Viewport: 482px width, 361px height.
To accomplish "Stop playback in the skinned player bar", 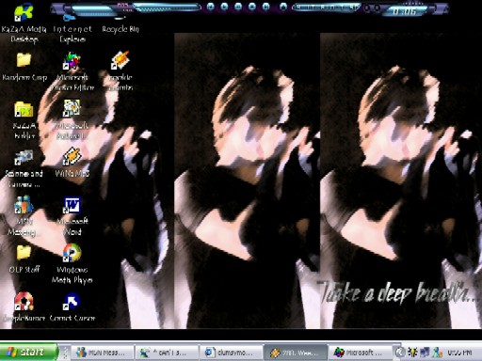I will pos(252,7).
